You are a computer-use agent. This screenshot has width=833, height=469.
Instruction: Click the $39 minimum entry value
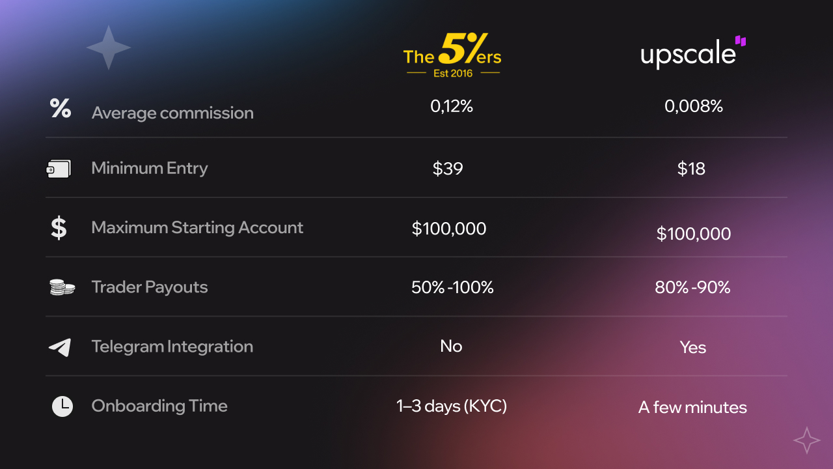pos(448,169)
